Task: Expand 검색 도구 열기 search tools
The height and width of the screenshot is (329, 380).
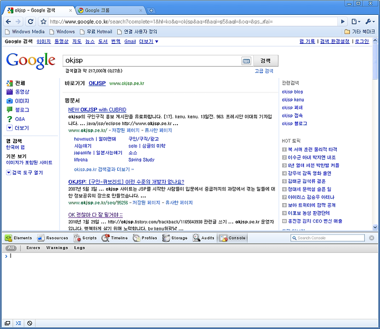Action: [x=24, y=173]
